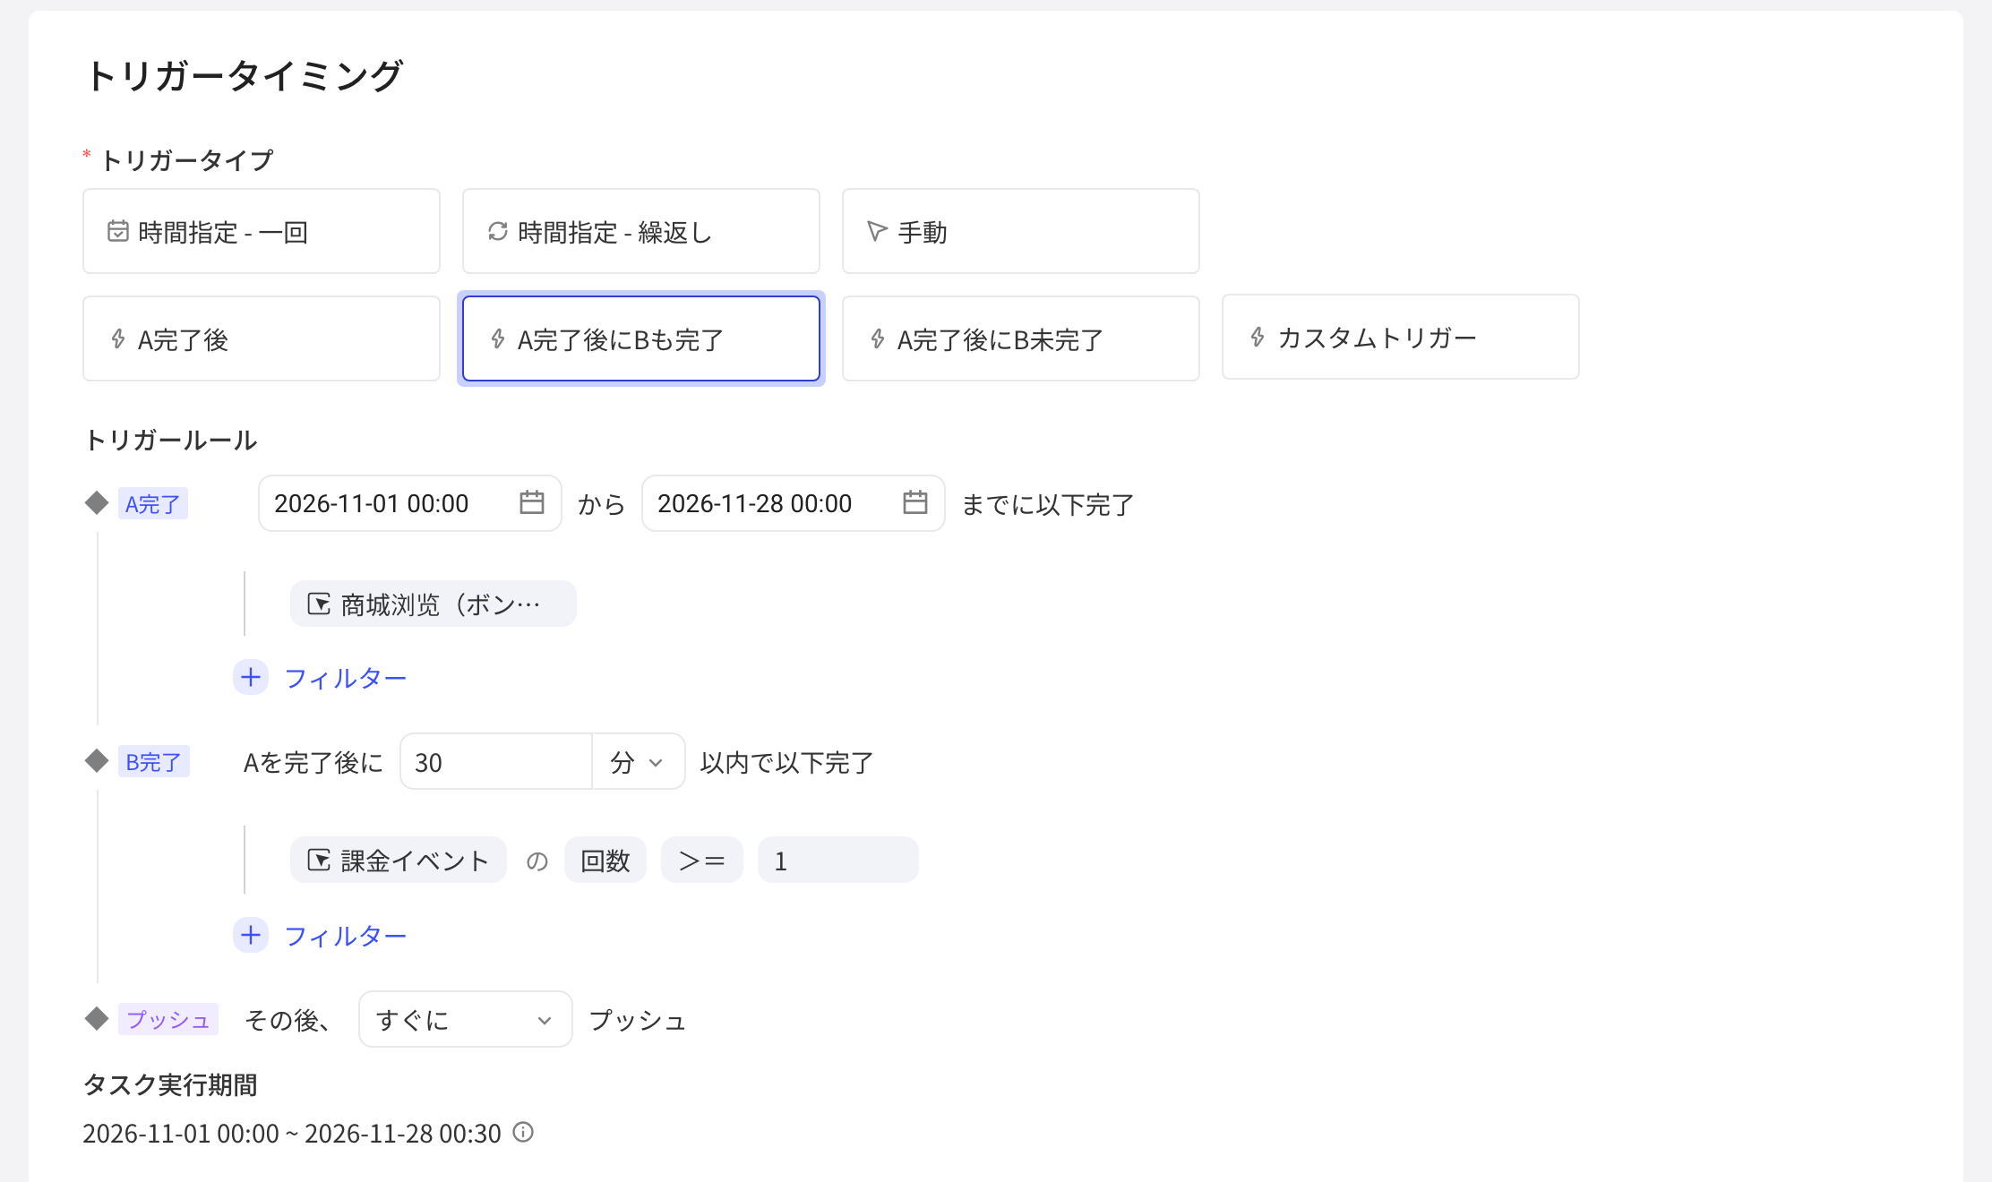Click the purple プッシュ tag label
Screen dimensions: 1992x1182
coord(168,1020)
